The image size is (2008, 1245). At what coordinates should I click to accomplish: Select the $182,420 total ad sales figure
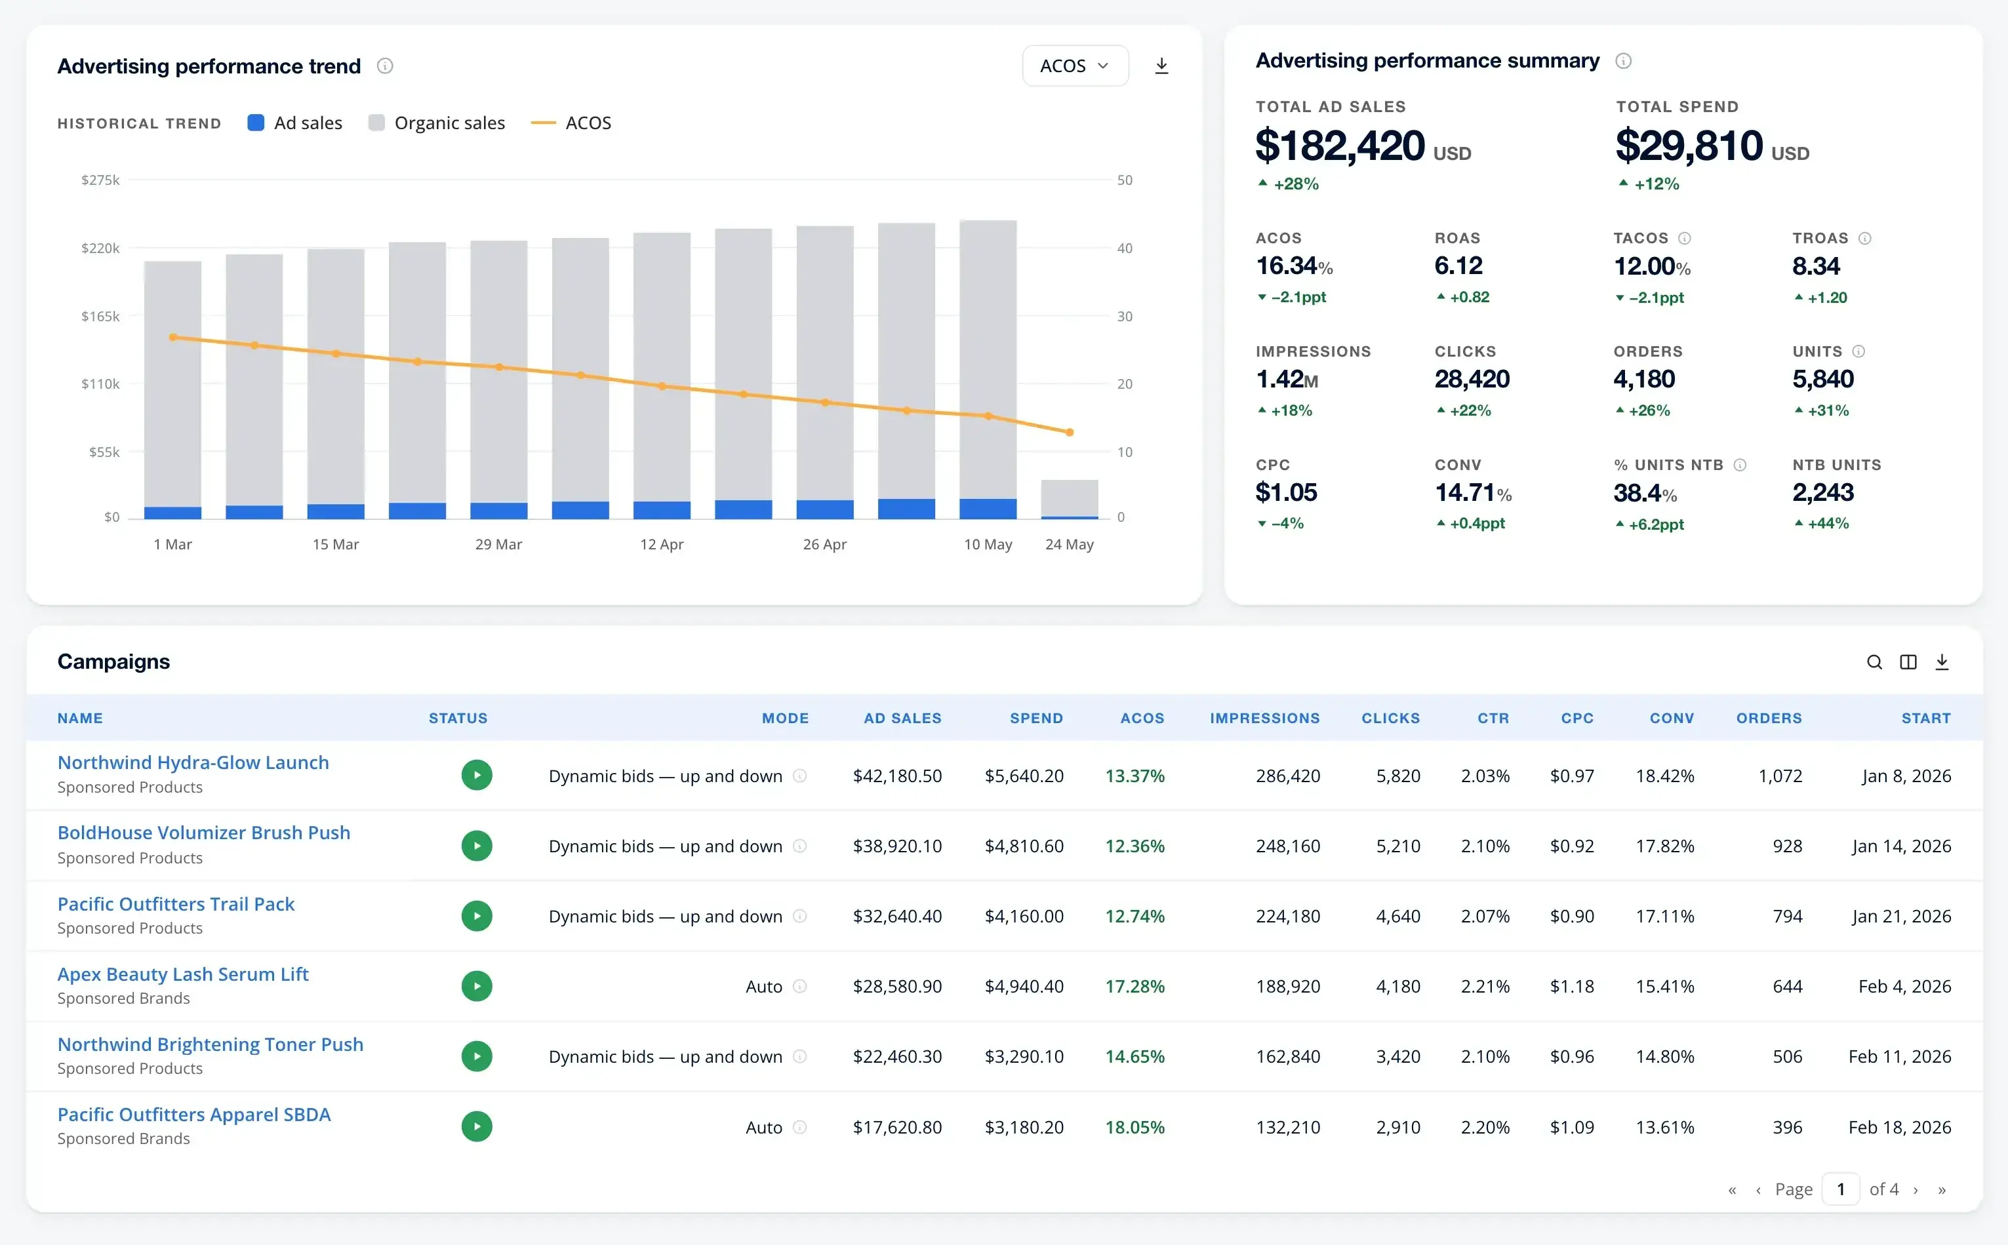pos(1339,145)
